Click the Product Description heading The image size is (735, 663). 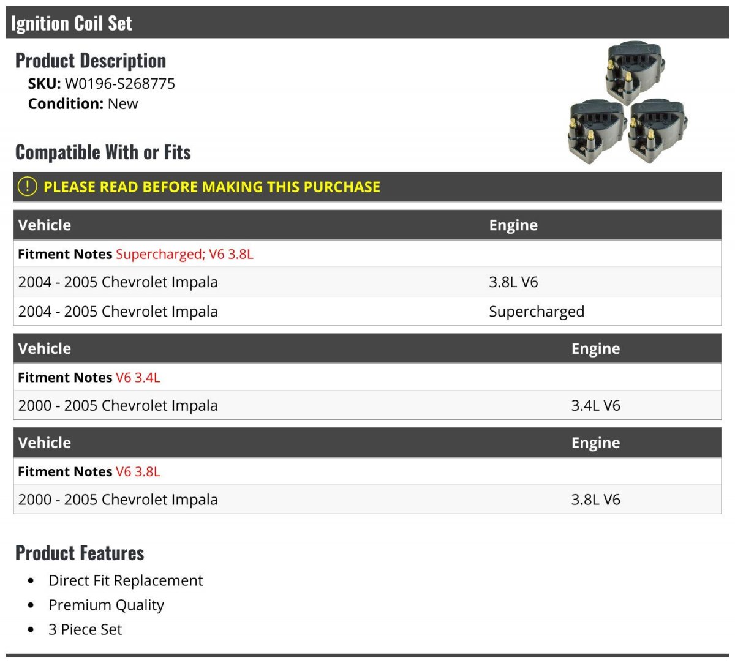(91, 61)
